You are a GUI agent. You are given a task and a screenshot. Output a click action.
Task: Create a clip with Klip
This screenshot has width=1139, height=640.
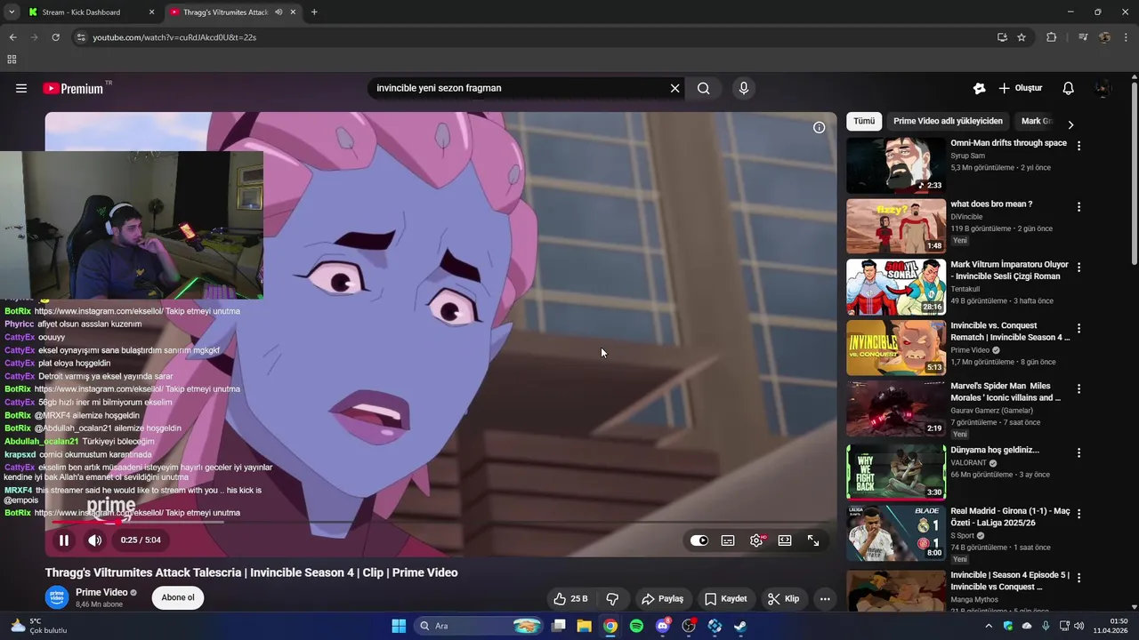coord(783,598)
